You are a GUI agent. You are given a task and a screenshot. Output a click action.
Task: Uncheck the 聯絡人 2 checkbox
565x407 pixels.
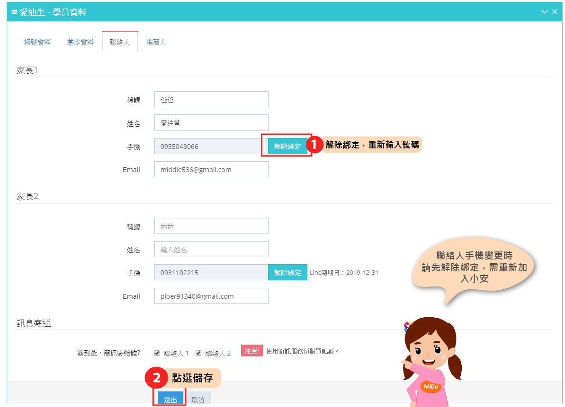(198, 353)
